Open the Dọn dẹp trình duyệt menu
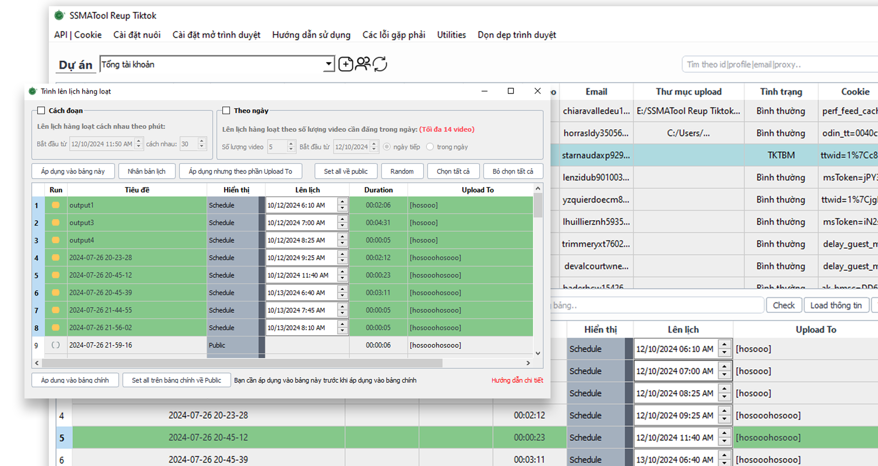878x466 pixels. (x=517, y=35)
